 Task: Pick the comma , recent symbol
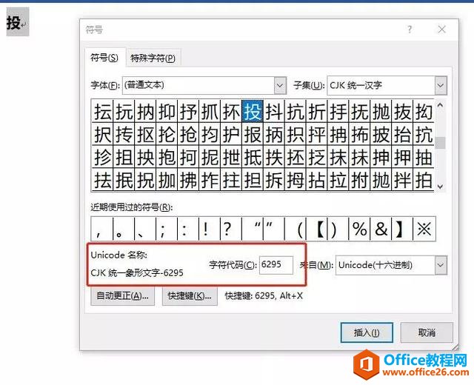102,229
